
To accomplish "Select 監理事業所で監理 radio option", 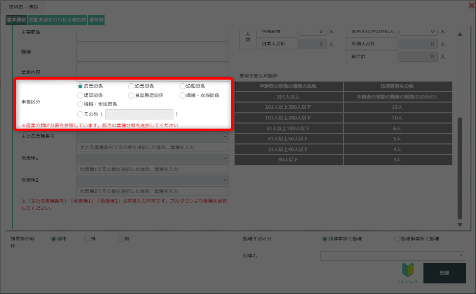I will (397, 238).
